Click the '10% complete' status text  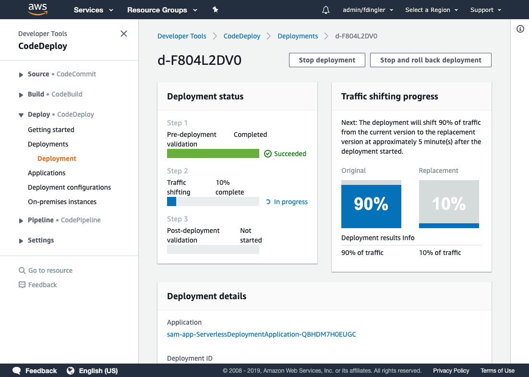click(x=230, y=187)
